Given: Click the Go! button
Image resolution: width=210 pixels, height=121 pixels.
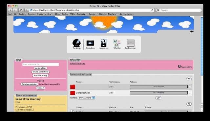Looking at the screenshot, I should click(158, 98).
